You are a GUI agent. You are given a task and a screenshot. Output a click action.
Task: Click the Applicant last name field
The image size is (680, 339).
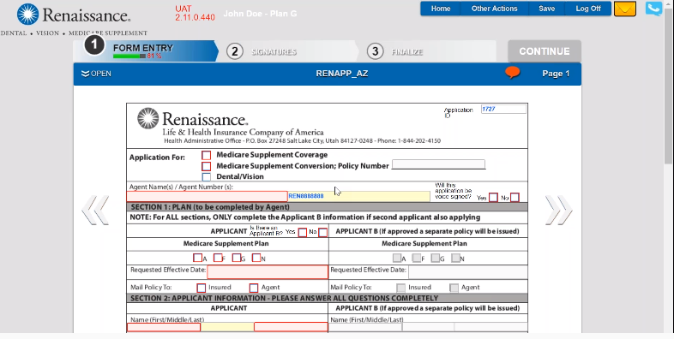(x=291, y=327)
